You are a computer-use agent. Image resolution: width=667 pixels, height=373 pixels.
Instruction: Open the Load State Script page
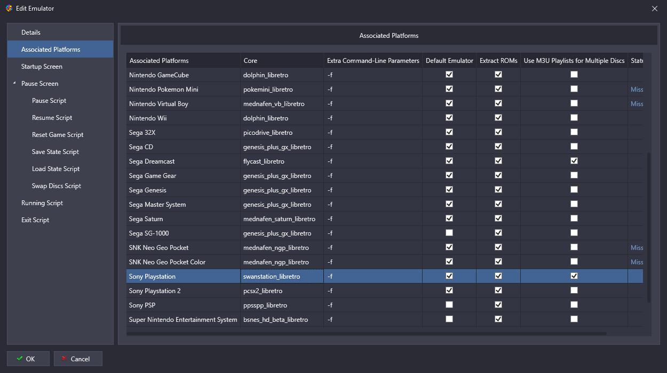click(x=60, y=169)
